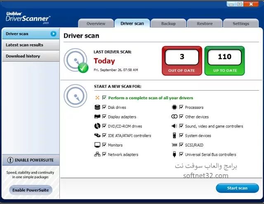Uncheck the SCSI/RAID checkbox
The image size is (264, 204).
click(181, 145)
